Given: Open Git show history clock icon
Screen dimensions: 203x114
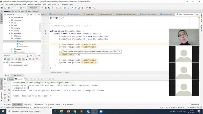Looking at the screenshot, I should click(x=79, y=8).
